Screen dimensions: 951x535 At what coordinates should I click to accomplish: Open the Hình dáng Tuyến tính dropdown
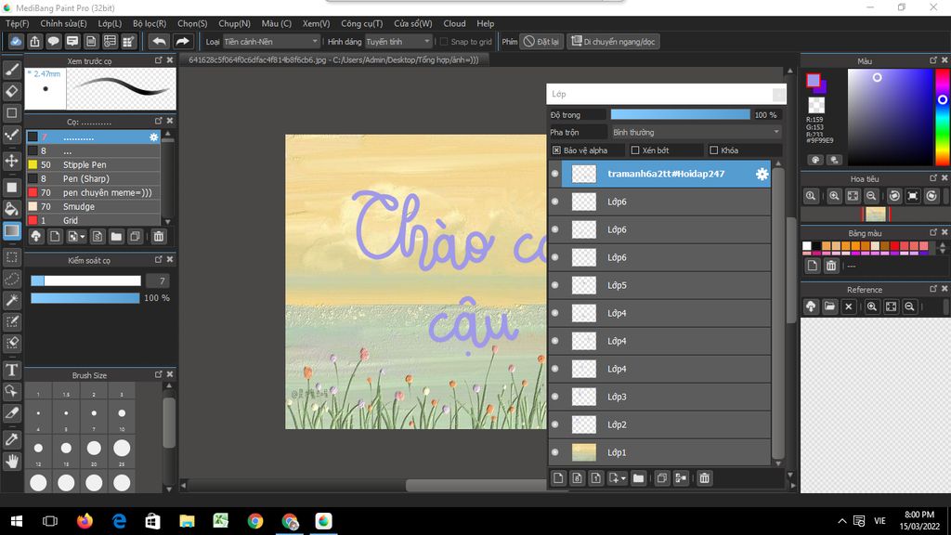tap(397, 42)
